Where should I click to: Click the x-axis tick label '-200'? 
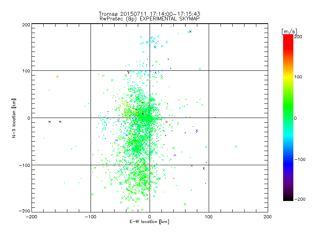(31, 217)
